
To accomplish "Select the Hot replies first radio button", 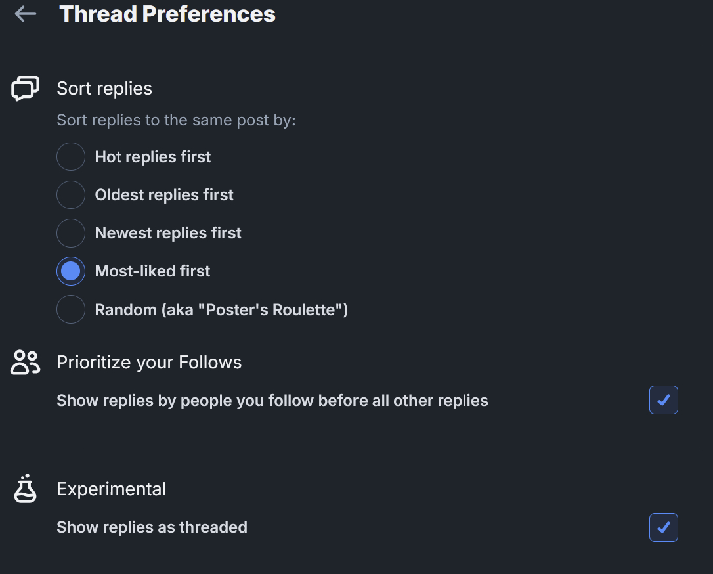I will pos(71,157).
